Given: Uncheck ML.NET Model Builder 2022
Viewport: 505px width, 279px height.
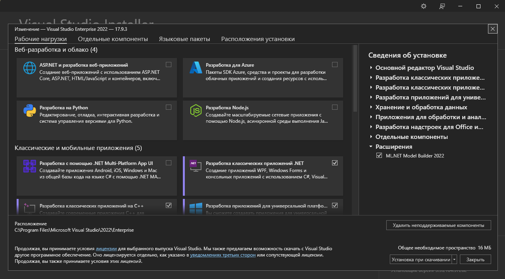Looking at the screenshot, I should 379,155.
